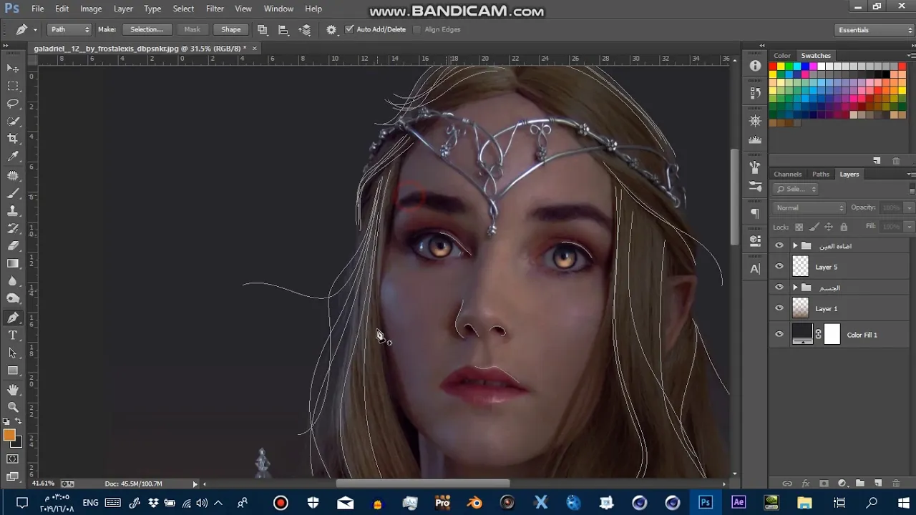
Task: Open path arrangement options
Action: pos(305,29)
